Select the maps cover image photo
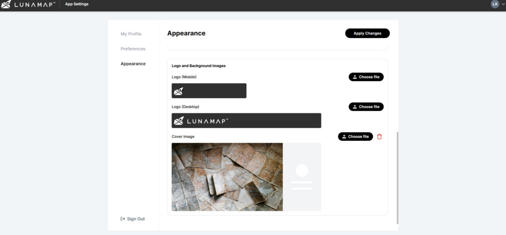Image resolution: width=506 pixels, height=235 pixels. click(x=227, y=177)
